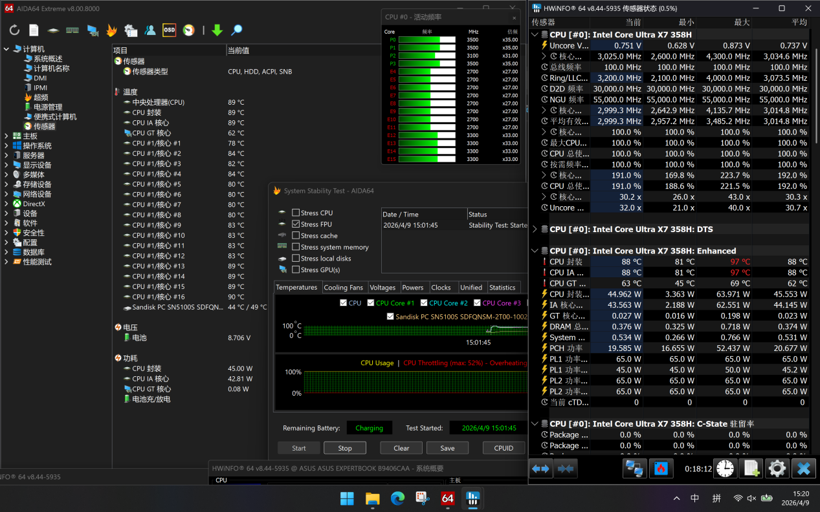Expand the Intel Core Ultra X7 358H: DTS group
This screenshot has width=820, height=512.
coord(535,229)
